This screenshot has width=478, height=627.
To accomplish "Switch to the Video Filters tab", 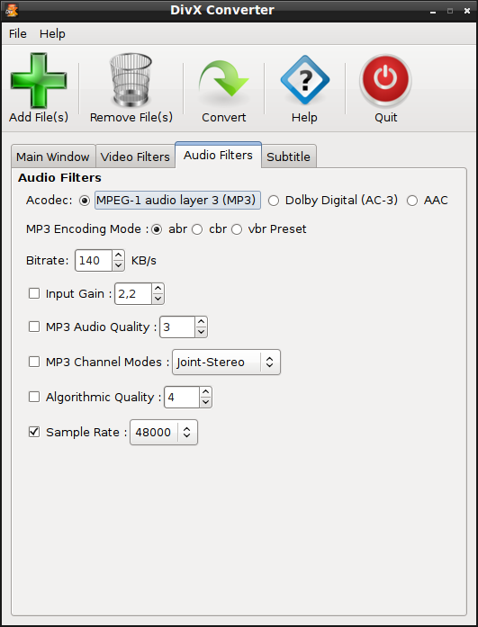I will click(x=135, y=157).
